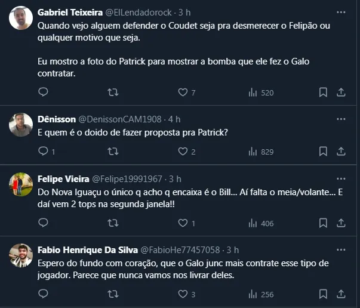Reply to Gabriel Teixeira's tweet
The width and height of the screenshot is (360, 308).
(43, 92)
